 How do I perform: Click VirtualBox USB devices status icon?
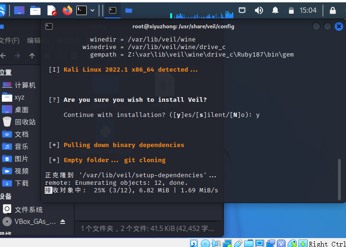(x=238, y=244)
